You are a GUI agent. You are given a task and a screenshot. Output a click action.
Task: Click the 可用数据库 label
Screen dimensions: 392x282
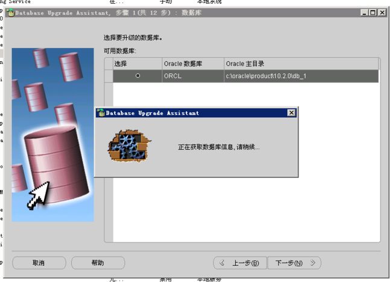120,51
